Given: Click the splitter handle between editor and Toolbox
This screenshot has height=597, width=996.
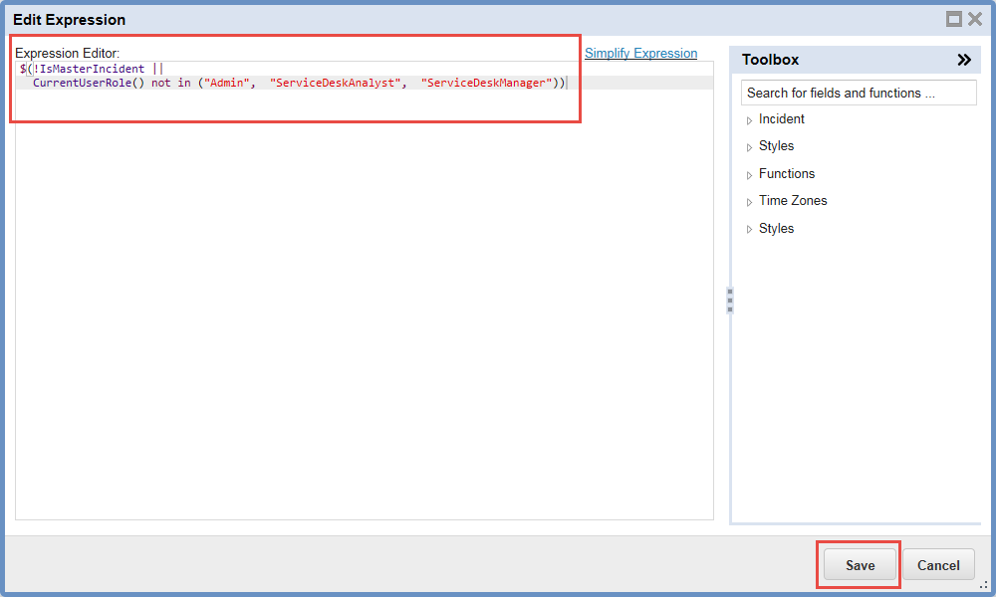Looking at the screenshot, I should click(x=729, y=300).
